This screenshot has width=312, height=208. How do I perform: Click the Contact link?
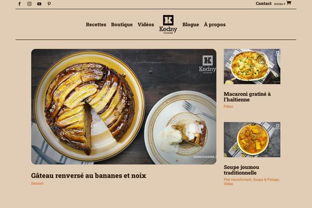click(x=264, y=4)
